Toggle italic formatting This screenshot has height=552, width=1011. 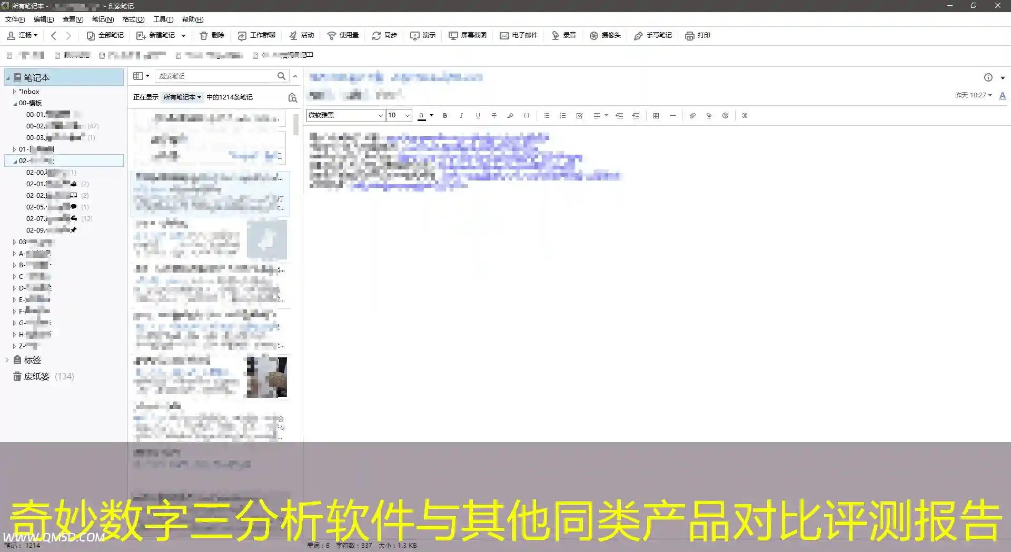[x=461, y=116]
